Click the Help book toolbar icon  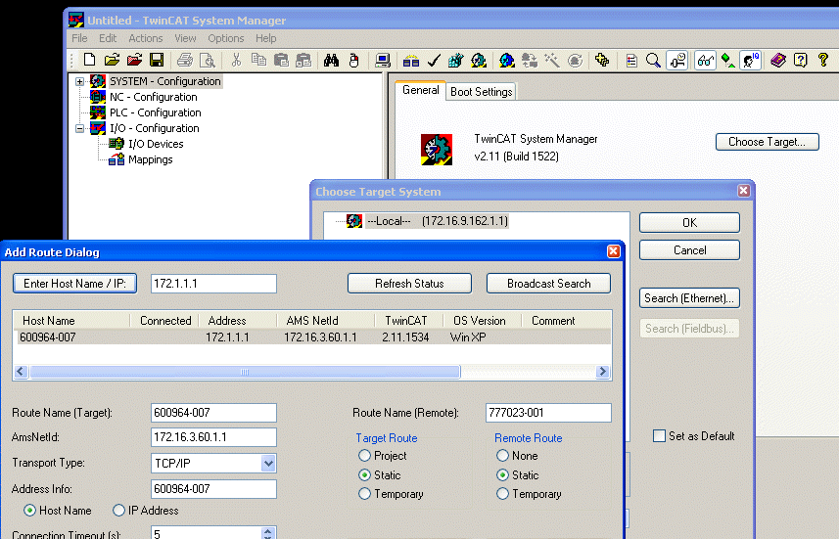tap(778, 60)
